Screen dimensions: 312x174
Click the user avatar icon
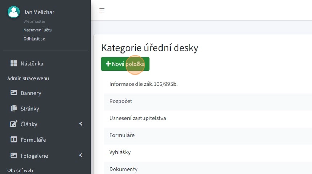[x=13, y=12]
